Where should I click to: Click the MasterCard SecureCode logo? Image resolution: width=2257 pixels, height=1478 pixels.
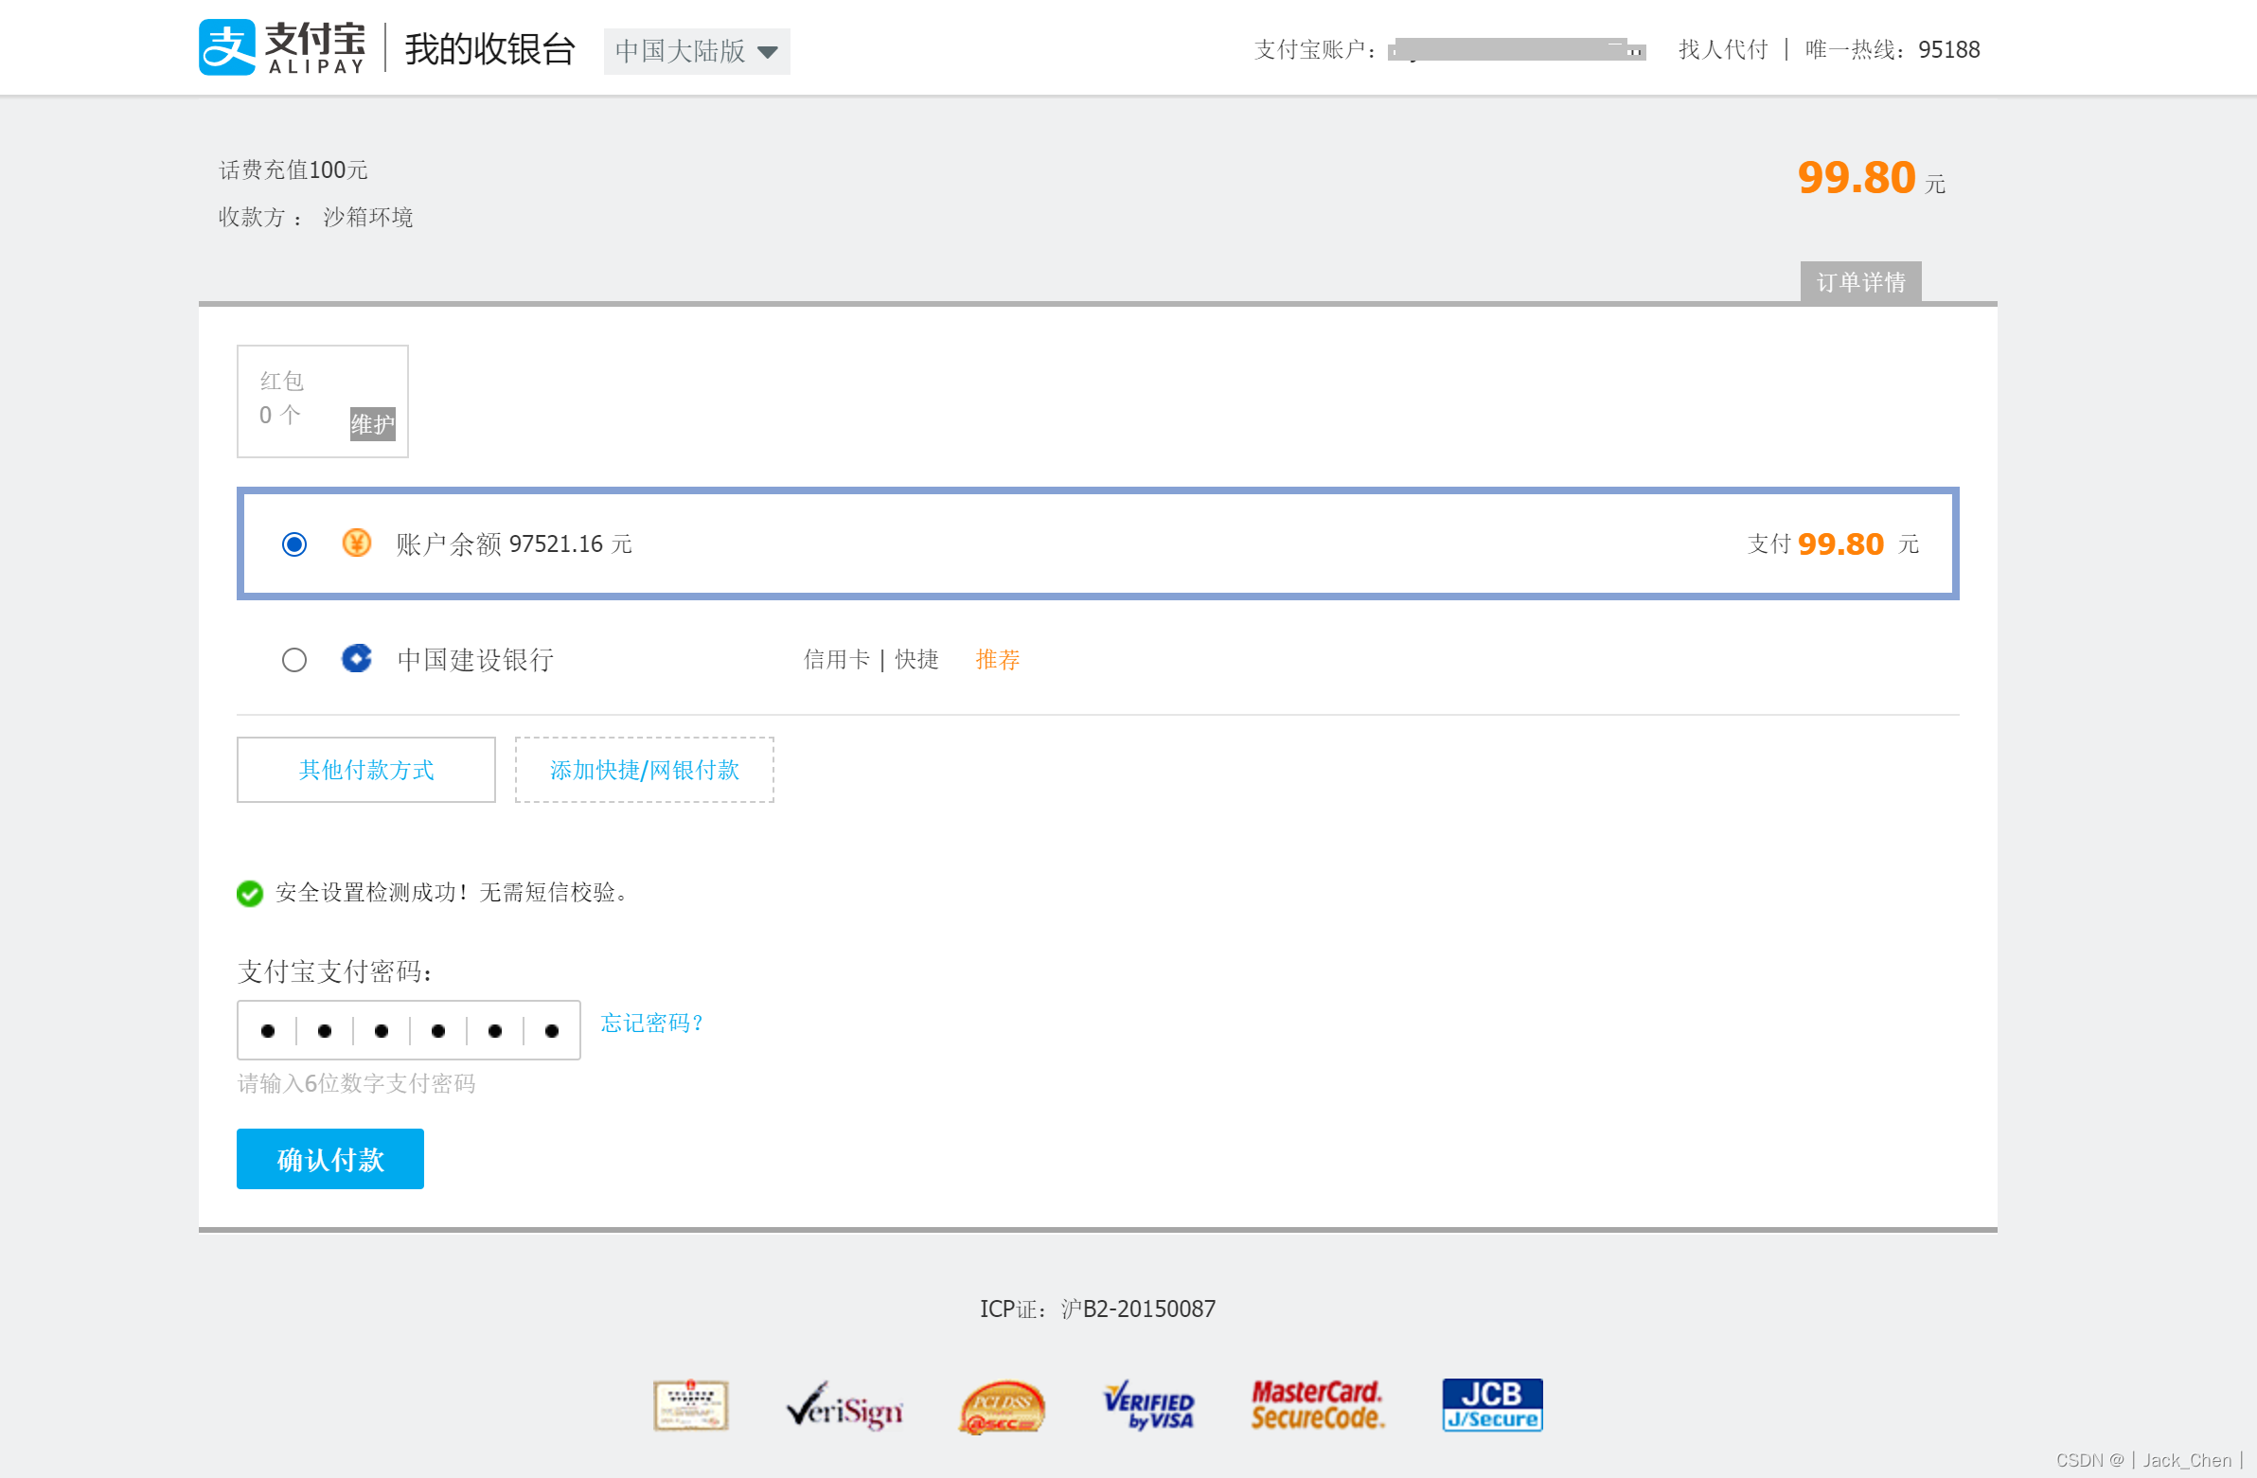(x=1317, y=1406)
